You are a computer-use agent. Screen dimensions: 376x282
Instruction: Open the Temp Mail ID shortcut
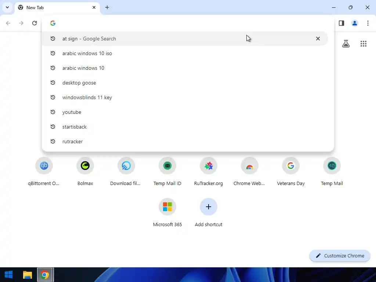tap(167, 171)
